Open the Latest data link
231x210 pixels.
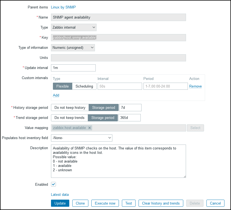click(60, 194)
